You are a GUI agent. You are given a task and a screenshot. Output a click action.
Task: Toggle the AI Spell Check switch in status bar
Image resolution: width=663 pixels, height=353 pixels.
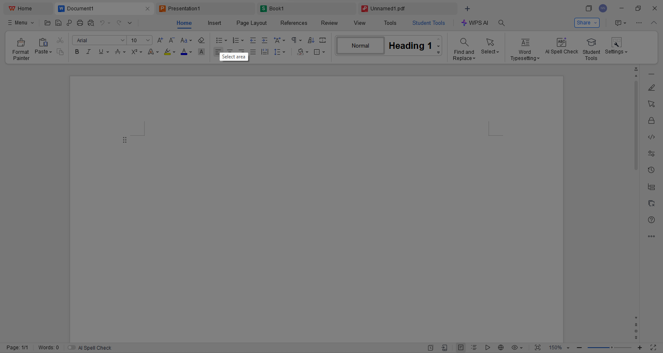(x=72, y=348)
